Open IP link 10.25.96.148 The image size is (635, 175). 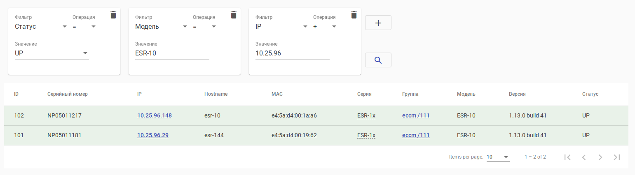(x=154, y=116)
